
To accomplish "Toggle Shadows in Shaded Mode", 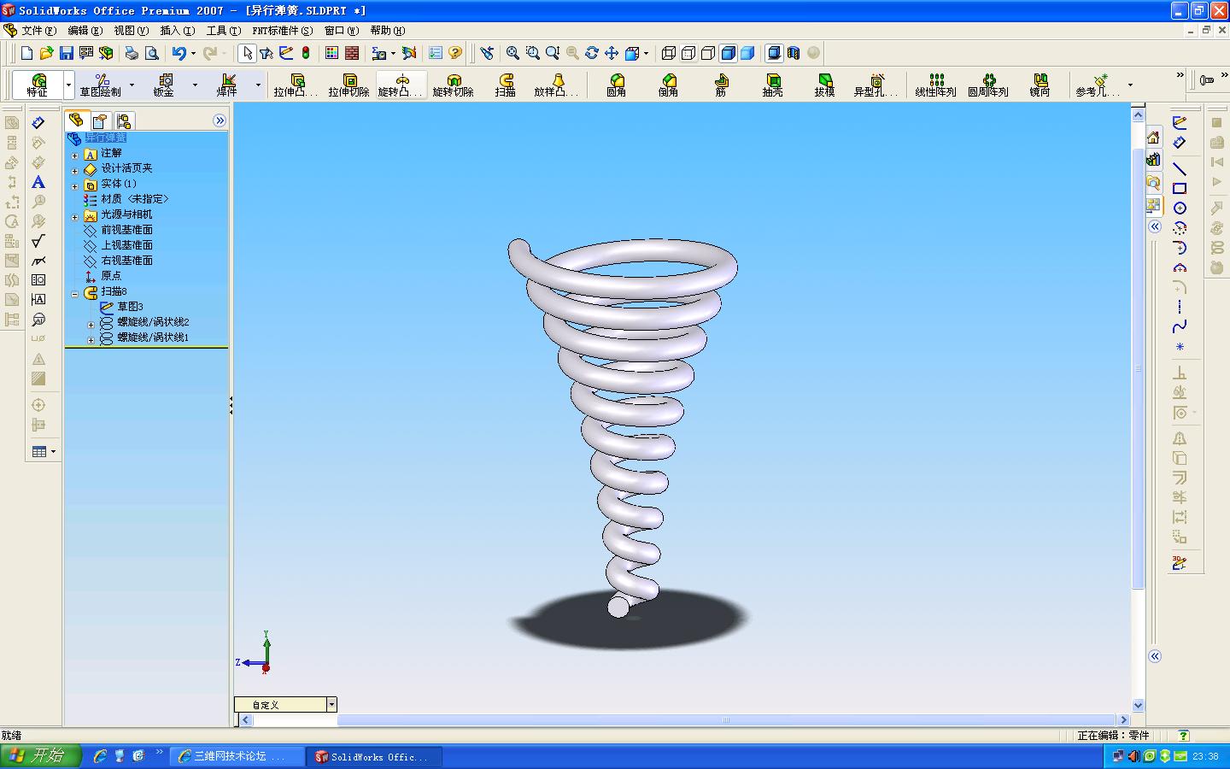I will (x=774, y=53).
